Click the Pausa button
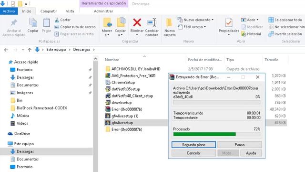Screen dimensions: 305x172 [x=239, y=145]
